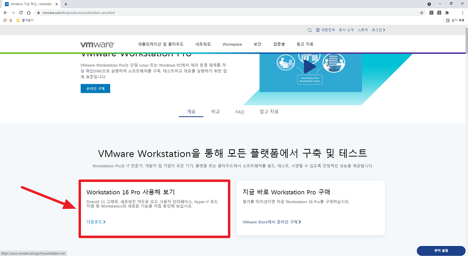
Task: Expand the 로그인 dropdown
Action: coord(378,30)
